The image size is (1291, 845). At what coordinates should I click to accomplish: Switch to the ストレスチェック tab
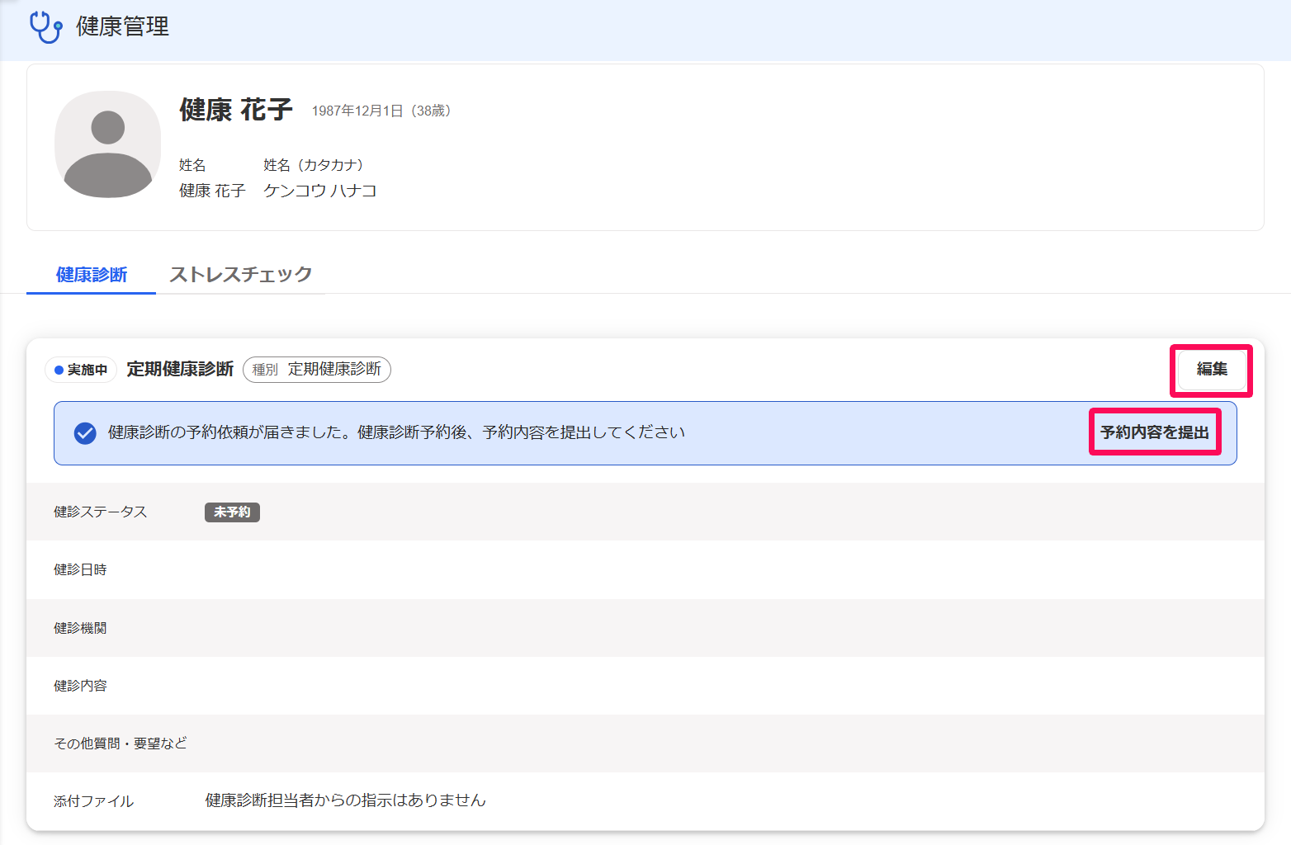[x=241, y=275]
